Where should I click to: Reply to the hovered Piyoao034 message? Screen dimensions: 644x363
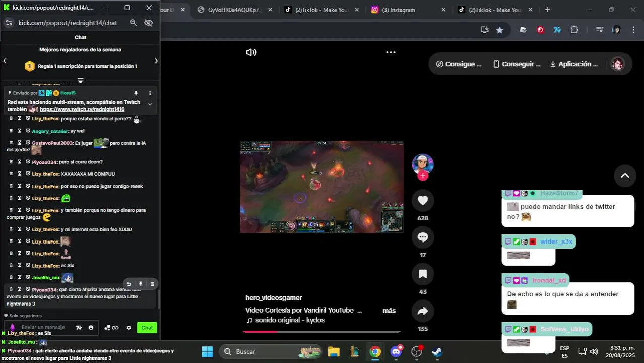click(128, 284)
